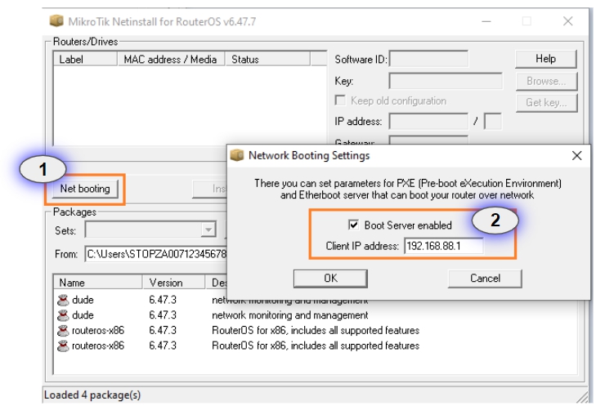
Task: Click the From package path field
Action: coord(156,254)
